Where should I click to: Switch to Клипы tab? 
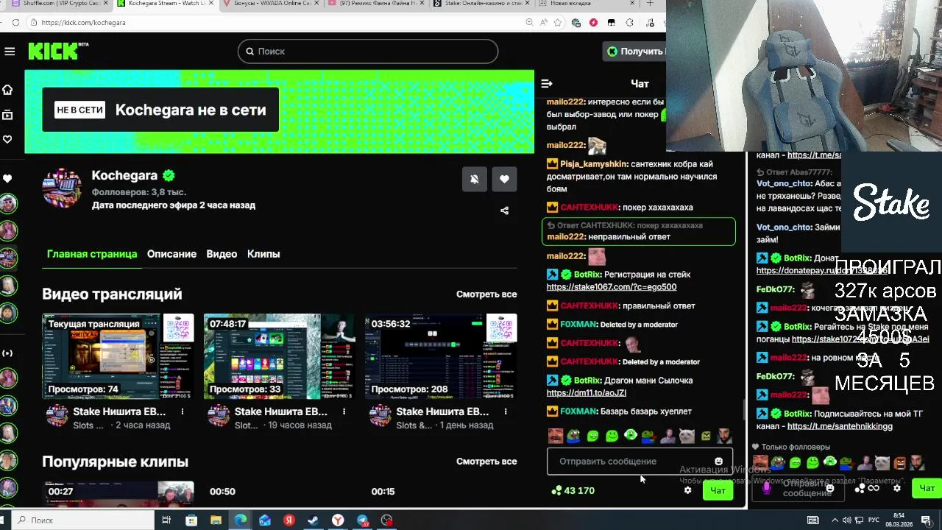[263, 254]
